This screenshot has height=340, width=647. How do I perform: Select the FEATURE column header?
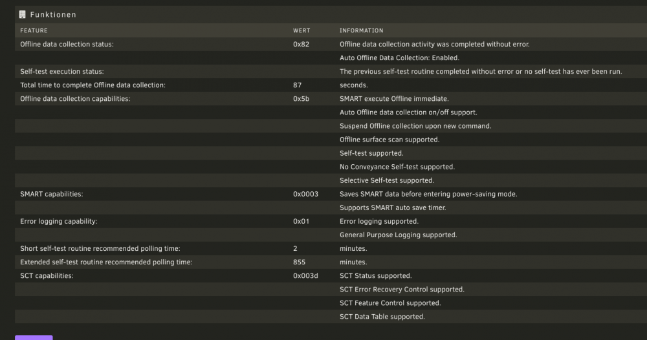pos(34,30)
